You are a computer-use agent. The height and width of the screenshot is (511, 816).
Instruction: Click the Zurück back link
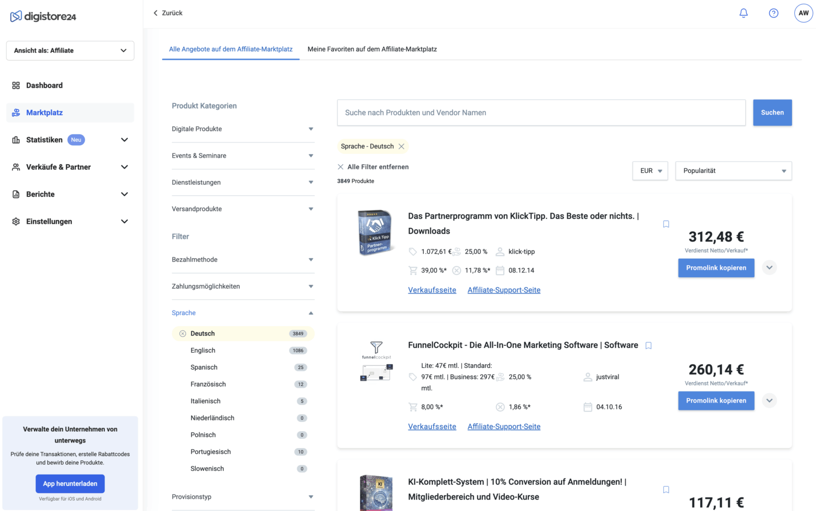168,13
